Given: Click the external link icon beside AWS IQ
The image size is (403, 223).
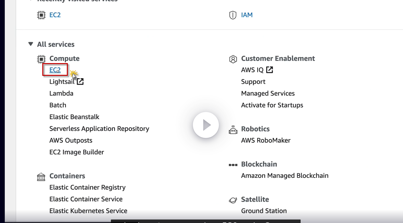Looking at the screenshot, I should tap(270, 70).
